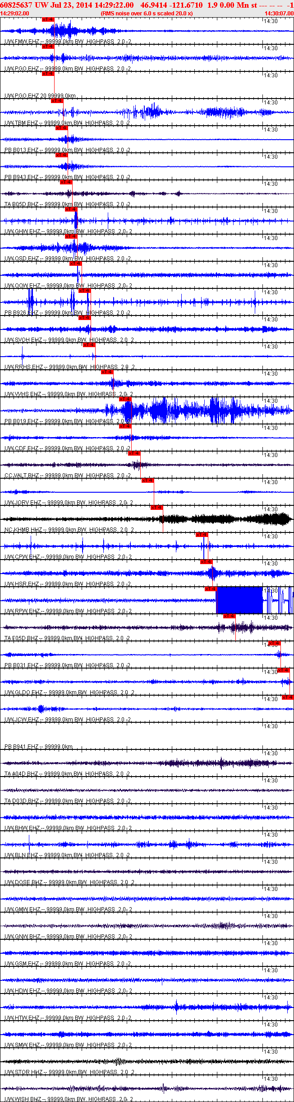Image resolution: width=294 pixels, height=1102 pixels.
Task: Click the PB.B941 EHZ empty trace label
Action: tap(21, 747)
